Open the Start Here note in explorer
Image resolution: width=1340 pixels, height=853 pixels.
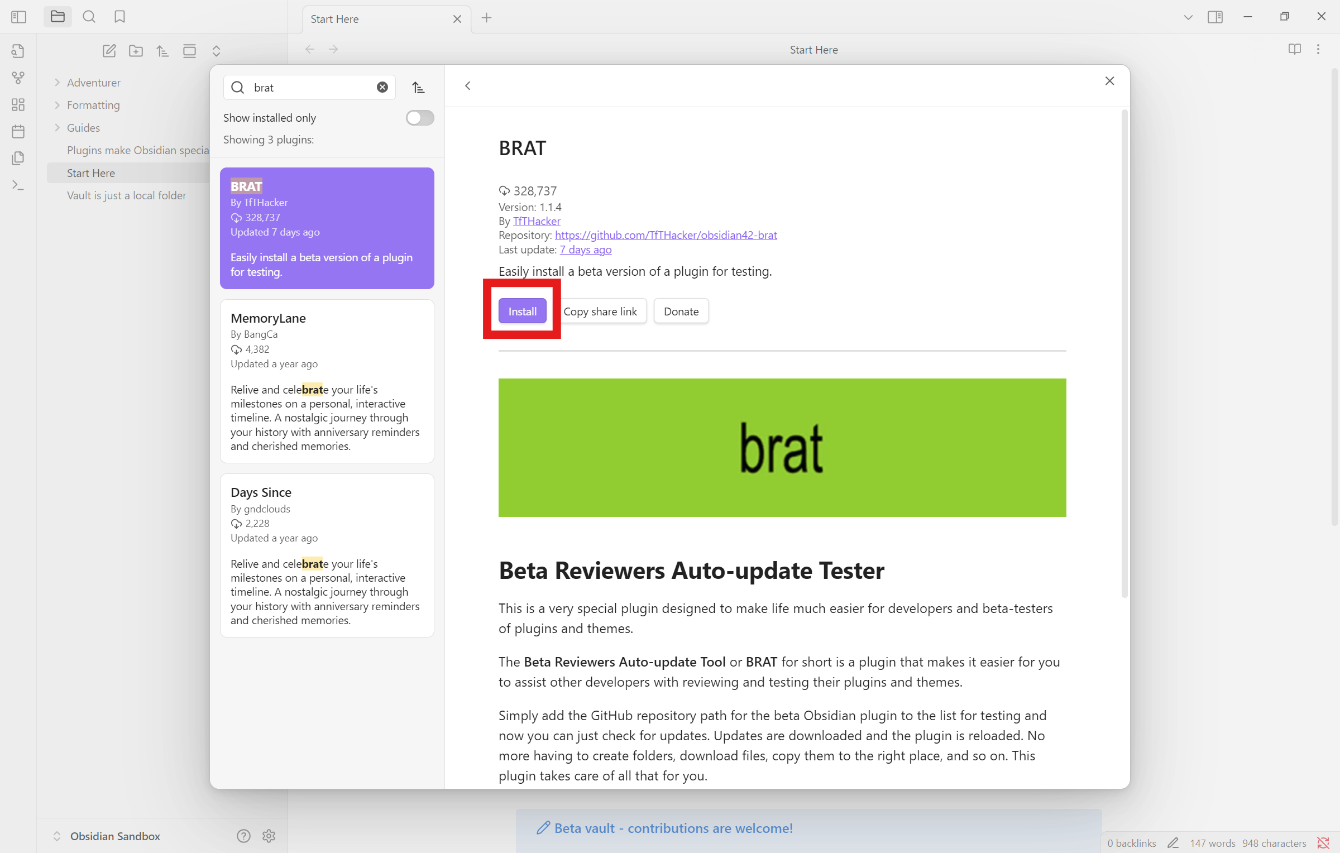pos(128,173)
